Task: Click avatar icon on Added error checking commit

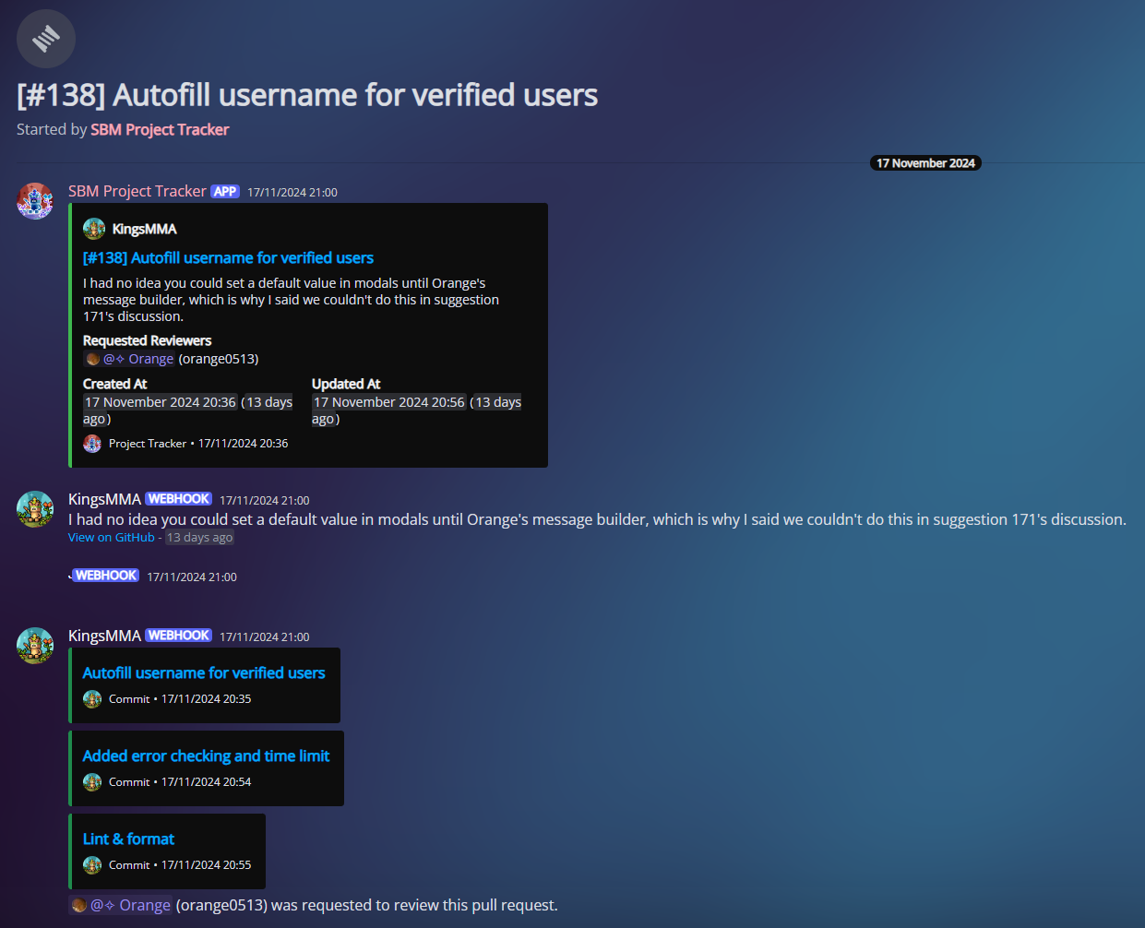Action: 92,782
